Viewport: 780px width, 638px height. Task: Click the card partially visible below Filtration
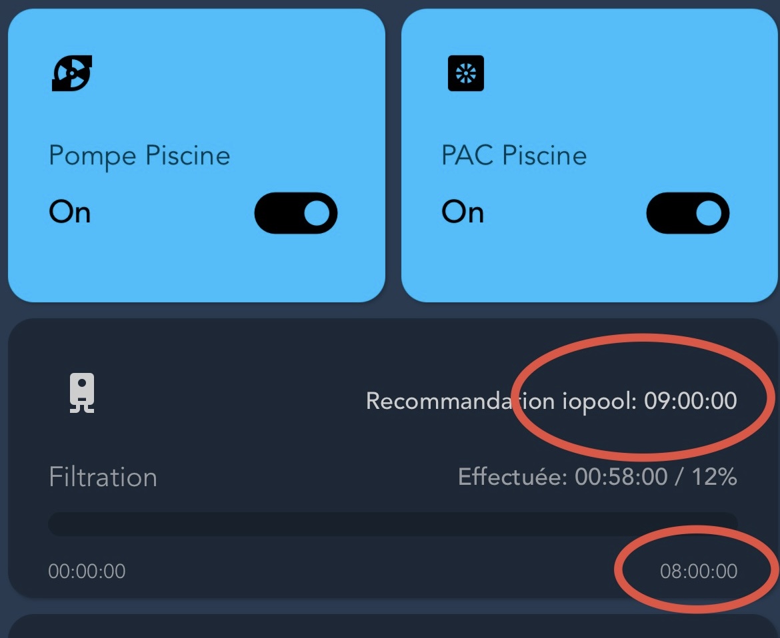[x=393, y=626]
